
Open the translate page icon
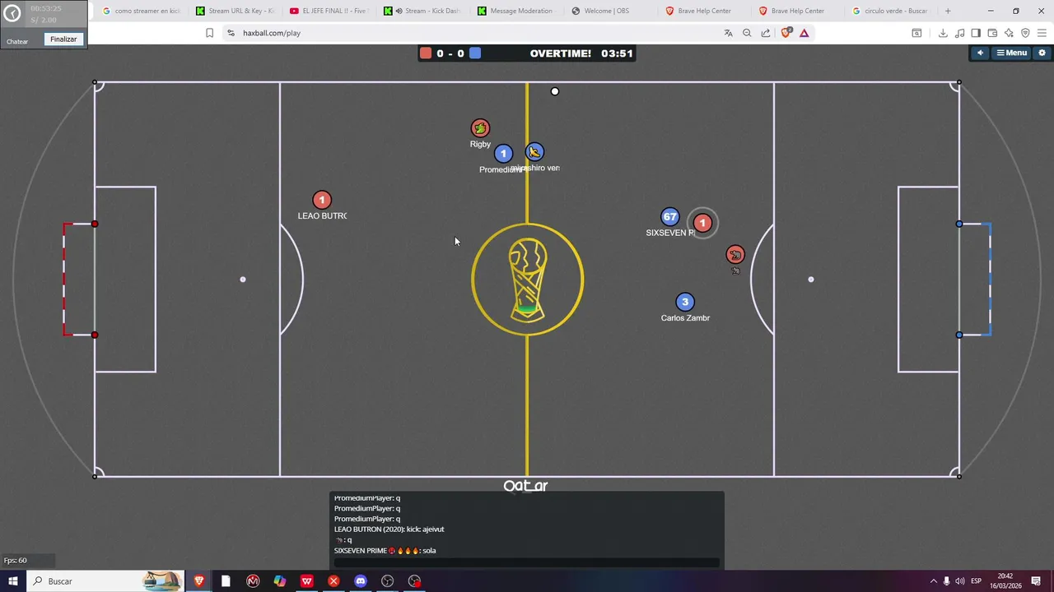click(x=728, y=33)
